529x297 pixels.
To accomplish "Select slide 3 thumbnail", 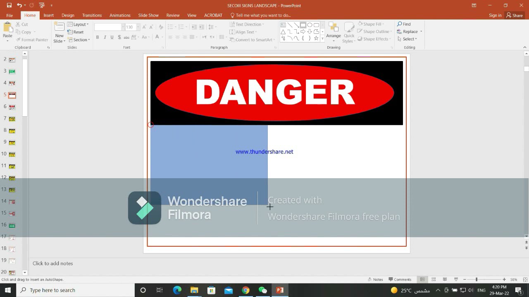I will (x=12, y=71).
